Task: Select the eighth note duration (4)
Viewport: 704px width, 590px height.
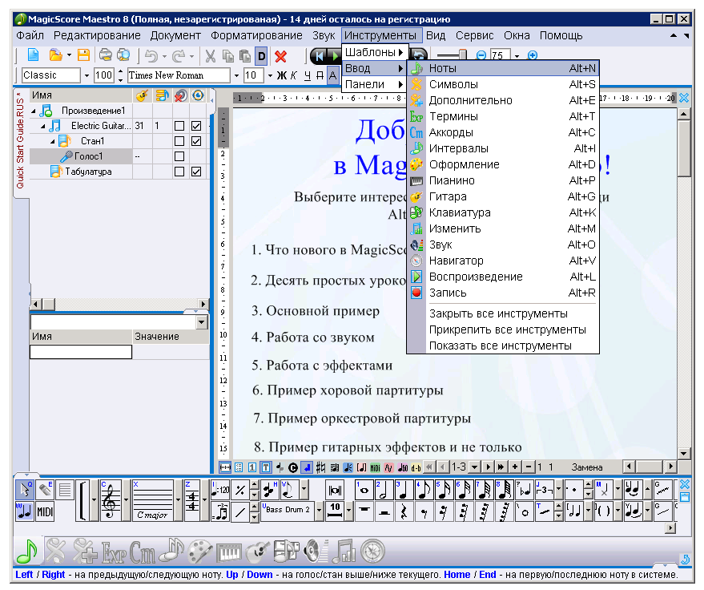Action: (424, 491)
